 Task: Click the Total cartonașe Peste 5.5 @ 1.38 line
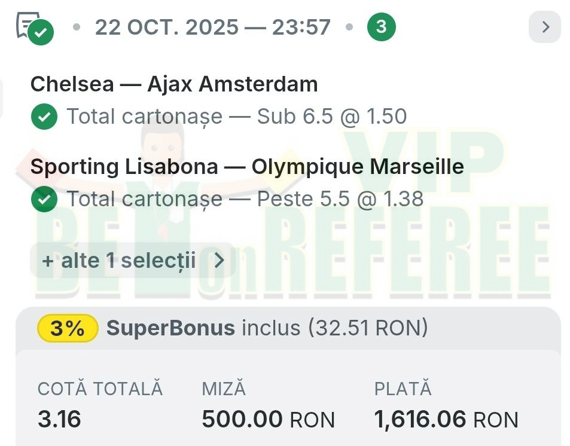point(245,199)
